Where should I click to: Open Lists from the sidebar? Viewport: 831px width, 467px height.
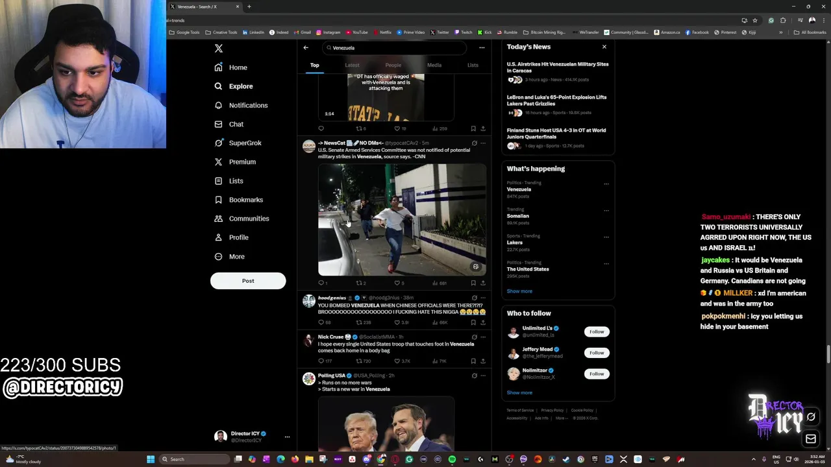click(x=229, y=181)
